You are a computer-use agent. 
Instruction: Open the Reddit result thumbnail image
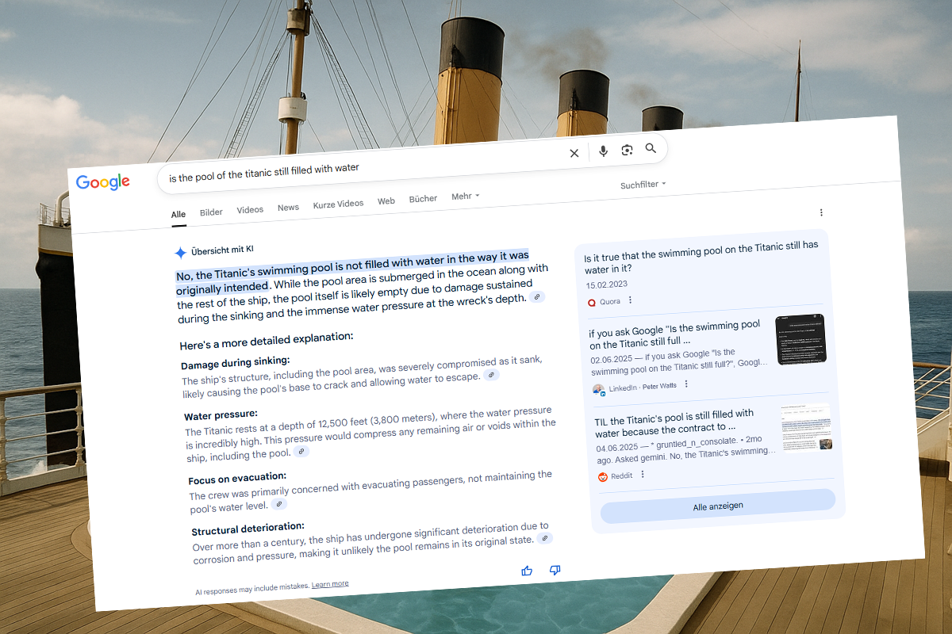click(806, 426)
